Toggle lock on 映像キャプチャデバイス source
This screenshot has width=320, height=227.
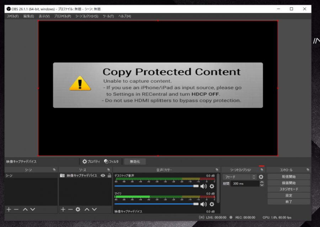pyautogui.click(x=110, y=175)
